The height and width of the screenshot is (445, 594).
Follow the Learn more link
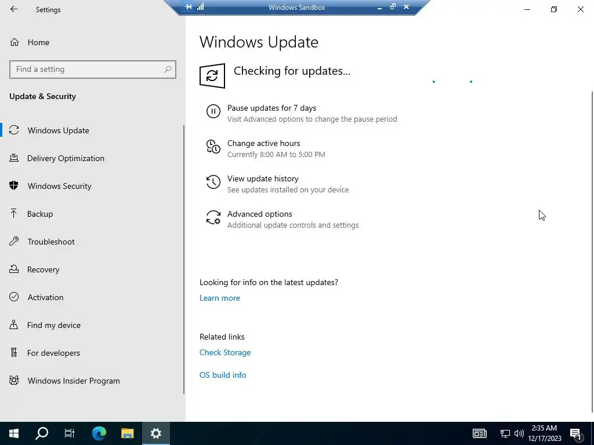click(x=220, y=298)
